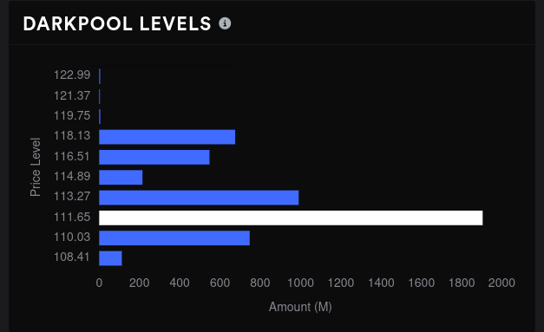The height and width of the screenshot is (332, 544).
Task: Click the 122.99 price axis label
Action: 72,75
